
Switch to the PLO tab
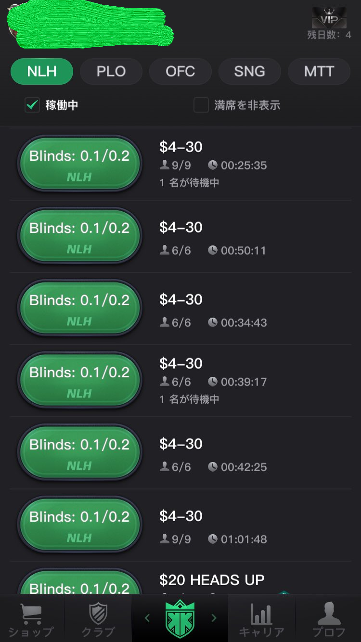pyautogui.click(x=111, y=71)
